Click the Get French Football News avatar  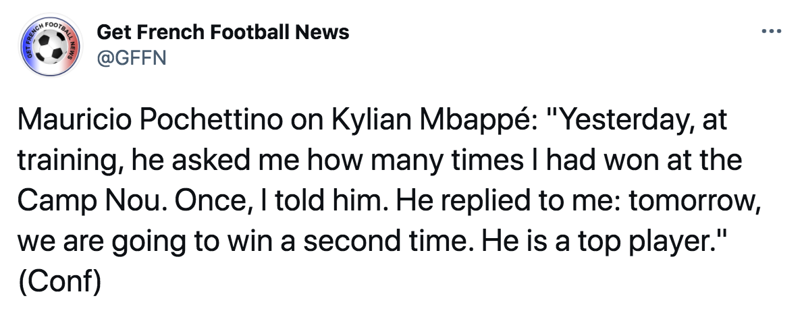click(50, 45)
